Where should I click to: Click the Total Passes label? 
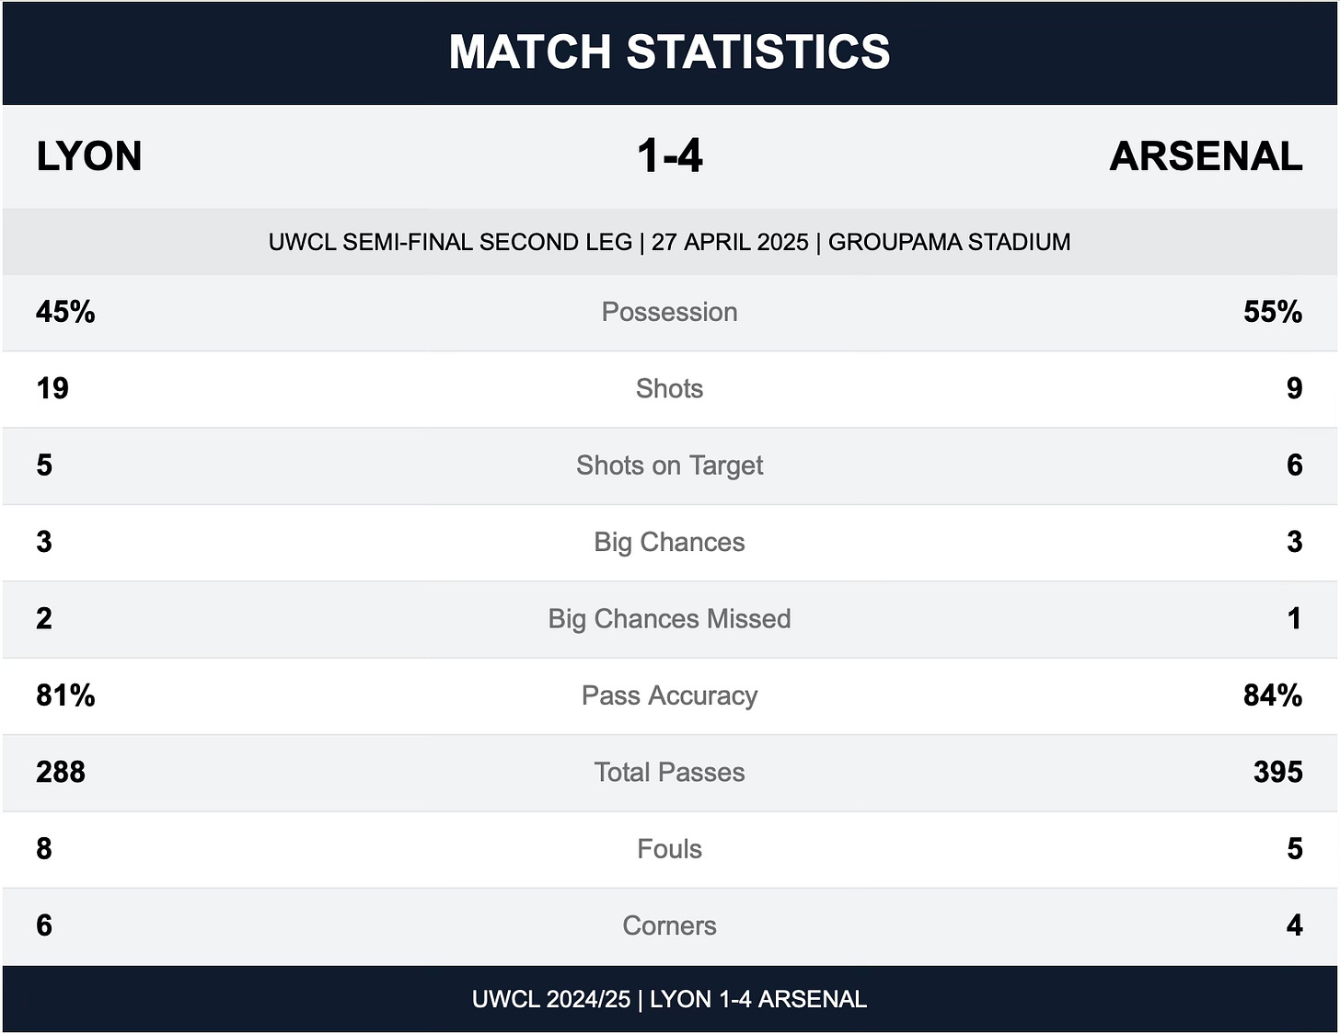[669, 772]
